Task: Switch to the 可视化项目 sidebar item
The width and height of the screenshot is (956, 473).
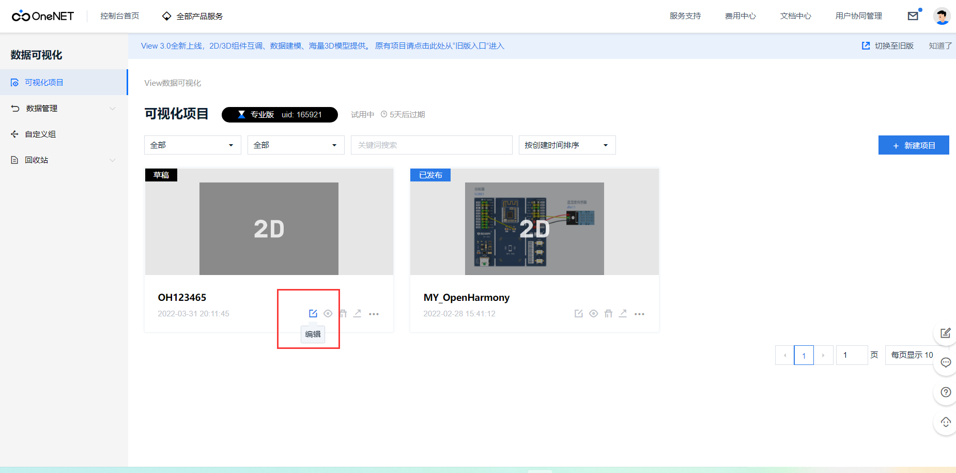Action: tap(44, 82)
